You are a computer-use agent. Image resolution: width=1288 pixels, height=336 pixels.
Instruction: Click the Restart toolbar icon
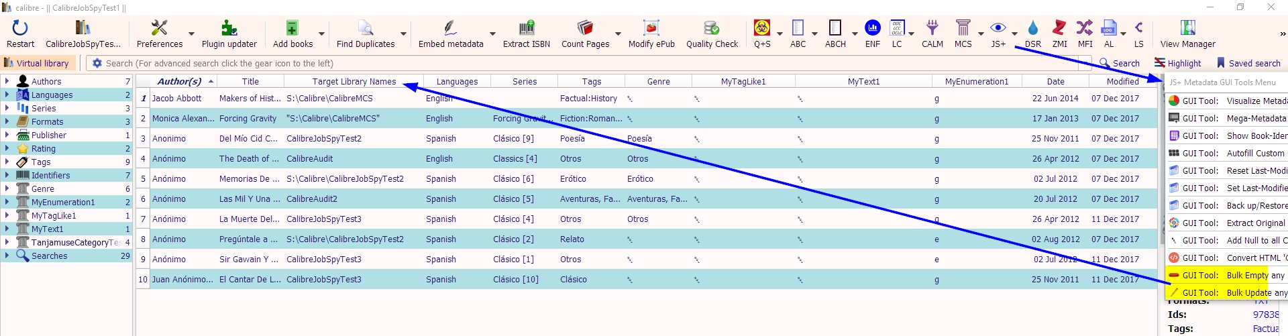pyautogui.click(x=20, y=27)
